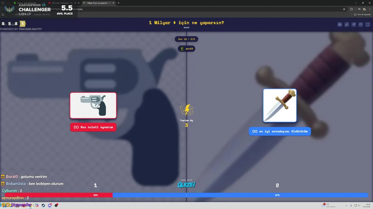373x209 pixels.
Task: Select the dagger image card
Action: (x=280, y=105)
